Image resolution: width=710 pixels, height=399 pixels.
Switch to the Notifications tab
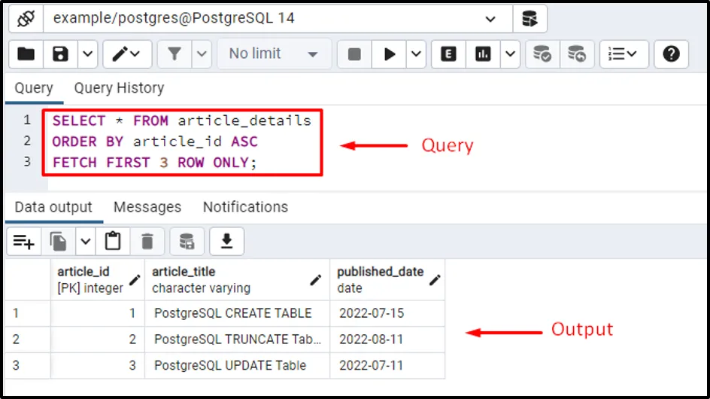click(245, 207)
